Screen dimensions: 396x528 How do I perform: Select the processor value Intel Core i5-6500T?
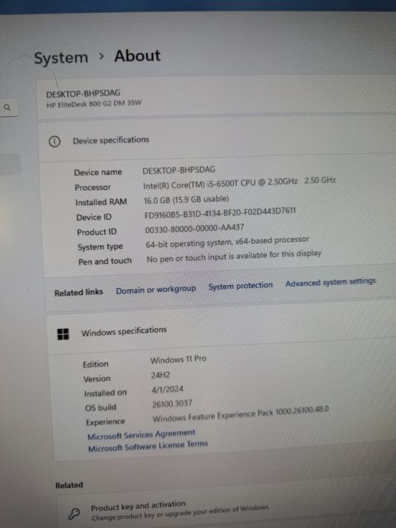[x=239, y=183]
